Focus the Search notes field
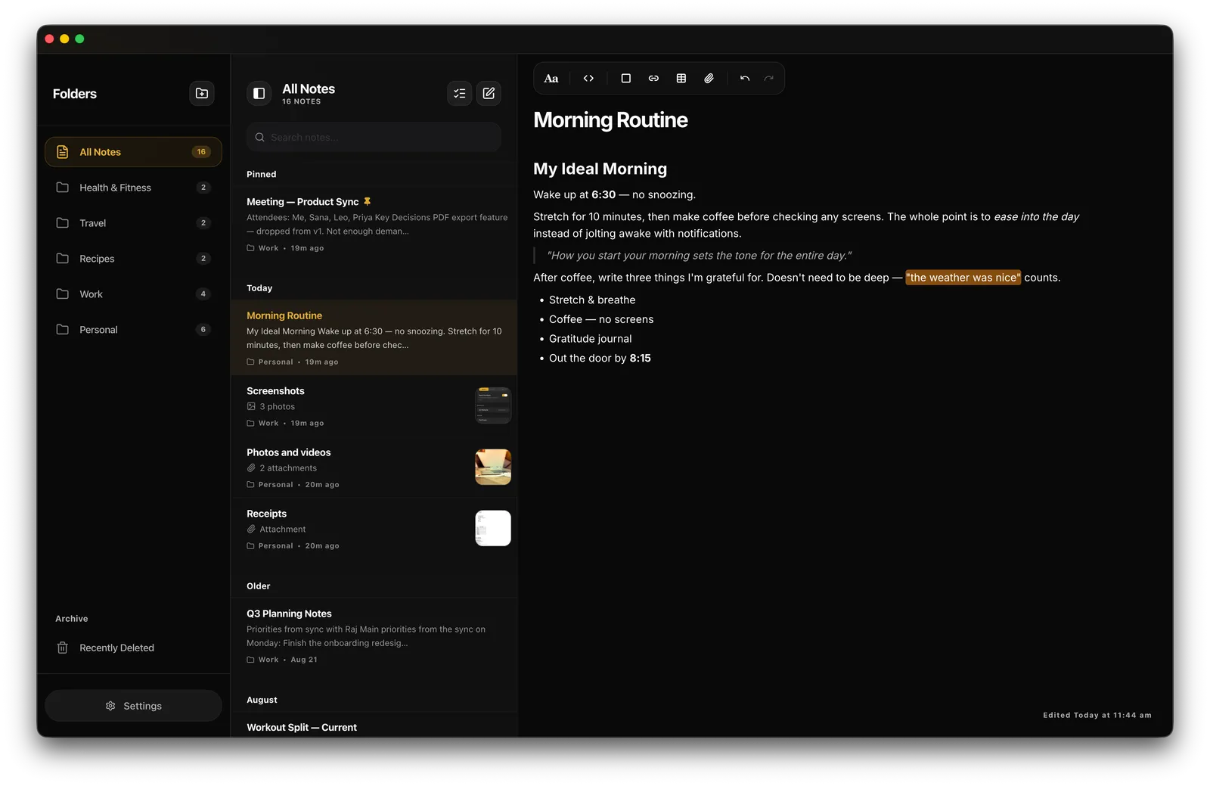The height and width of the screenshot is (786, 1210). [374, 137]
